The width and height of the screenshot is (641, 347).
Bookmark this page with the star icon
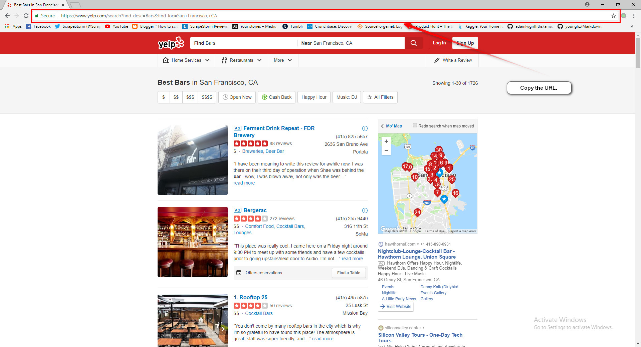tap(614, 16)
